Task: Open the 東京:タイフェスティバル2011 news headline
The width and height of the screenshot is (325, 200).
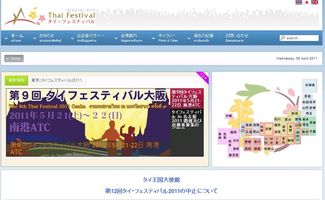Action: pos(57,80)
